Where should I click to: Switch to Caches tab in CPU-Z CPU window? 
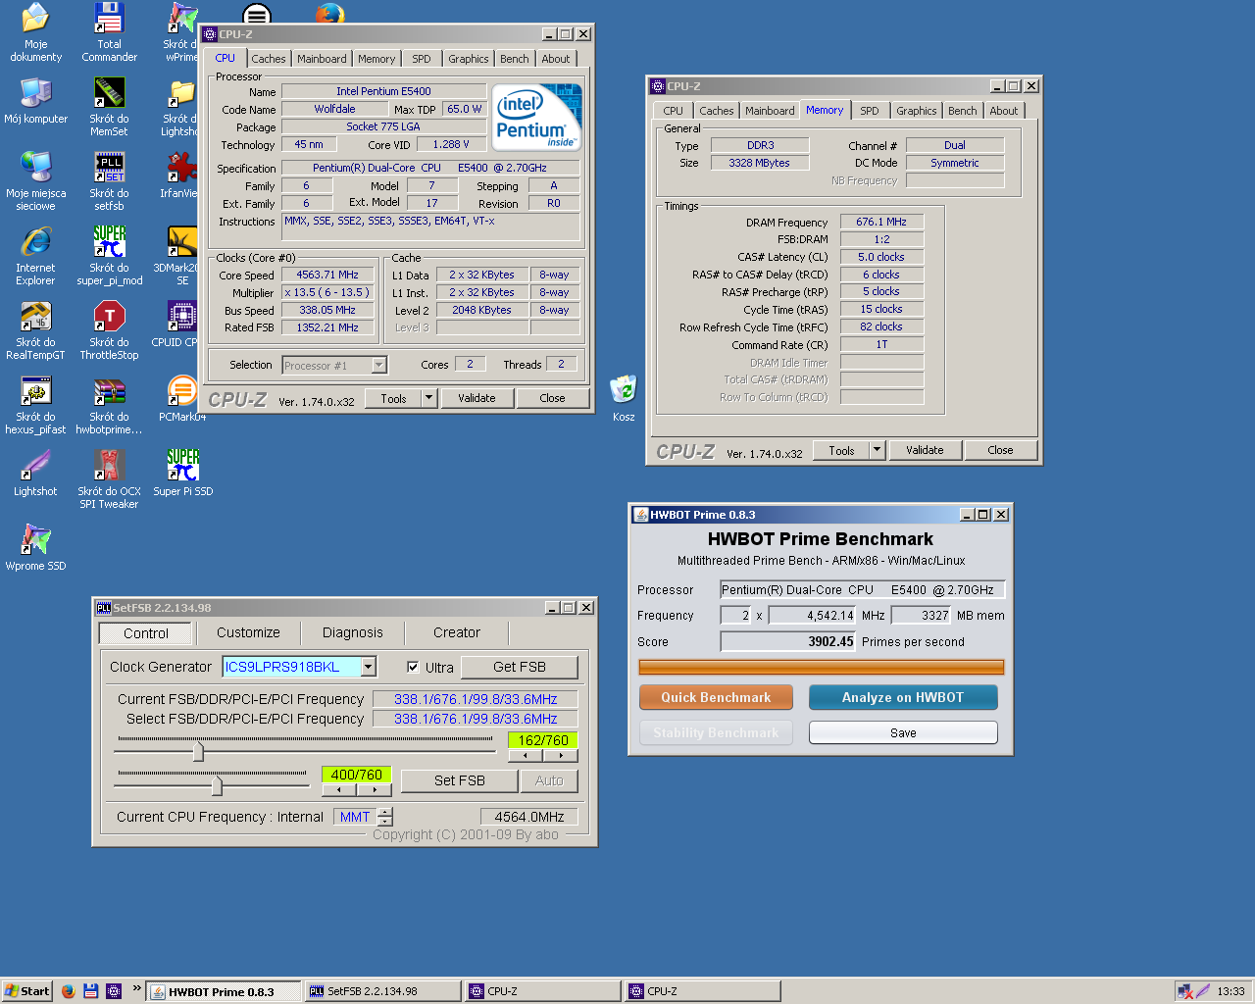pos(268,59)
